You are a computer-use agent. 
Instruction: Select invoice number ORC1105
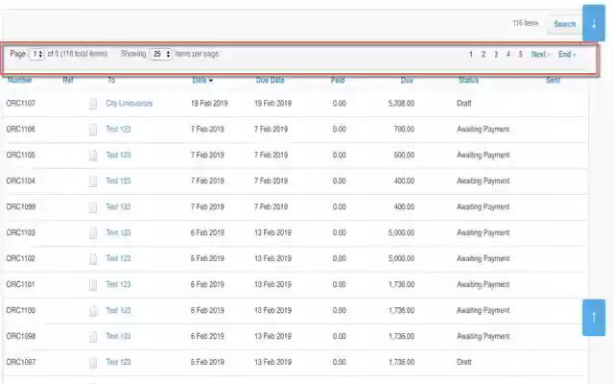(20, 156)
